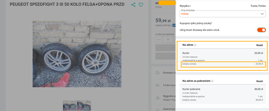The width and height of the screenshot is (269, 111).
Task: Click the delivery truck icon
Action: coord(157,73)
